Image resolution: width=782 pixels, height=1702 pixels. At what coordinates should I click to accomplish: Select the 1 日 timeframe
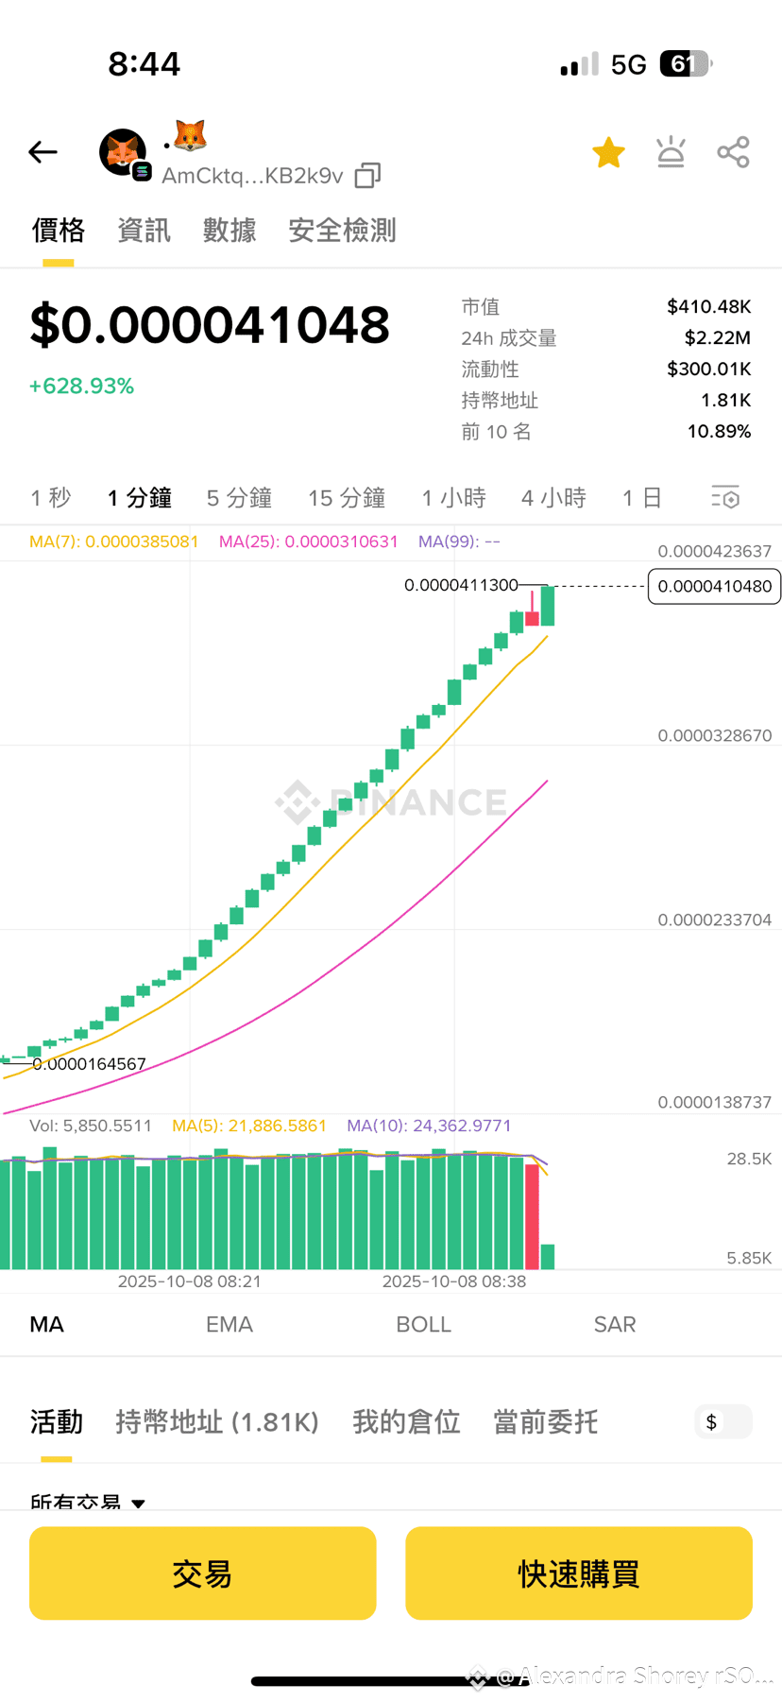coord(642,498)
